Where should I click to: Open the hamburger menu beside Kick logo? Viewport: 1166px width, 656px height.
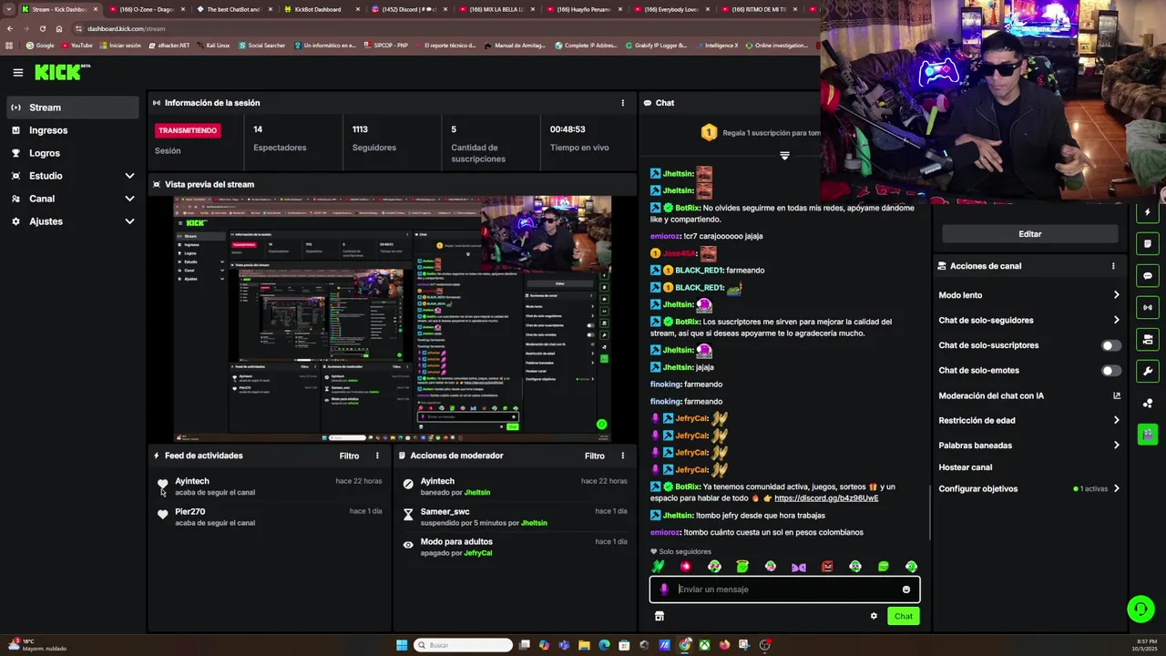[x=17, y=73]
